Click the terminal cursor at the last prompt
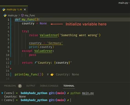 (x=70, y=100)
